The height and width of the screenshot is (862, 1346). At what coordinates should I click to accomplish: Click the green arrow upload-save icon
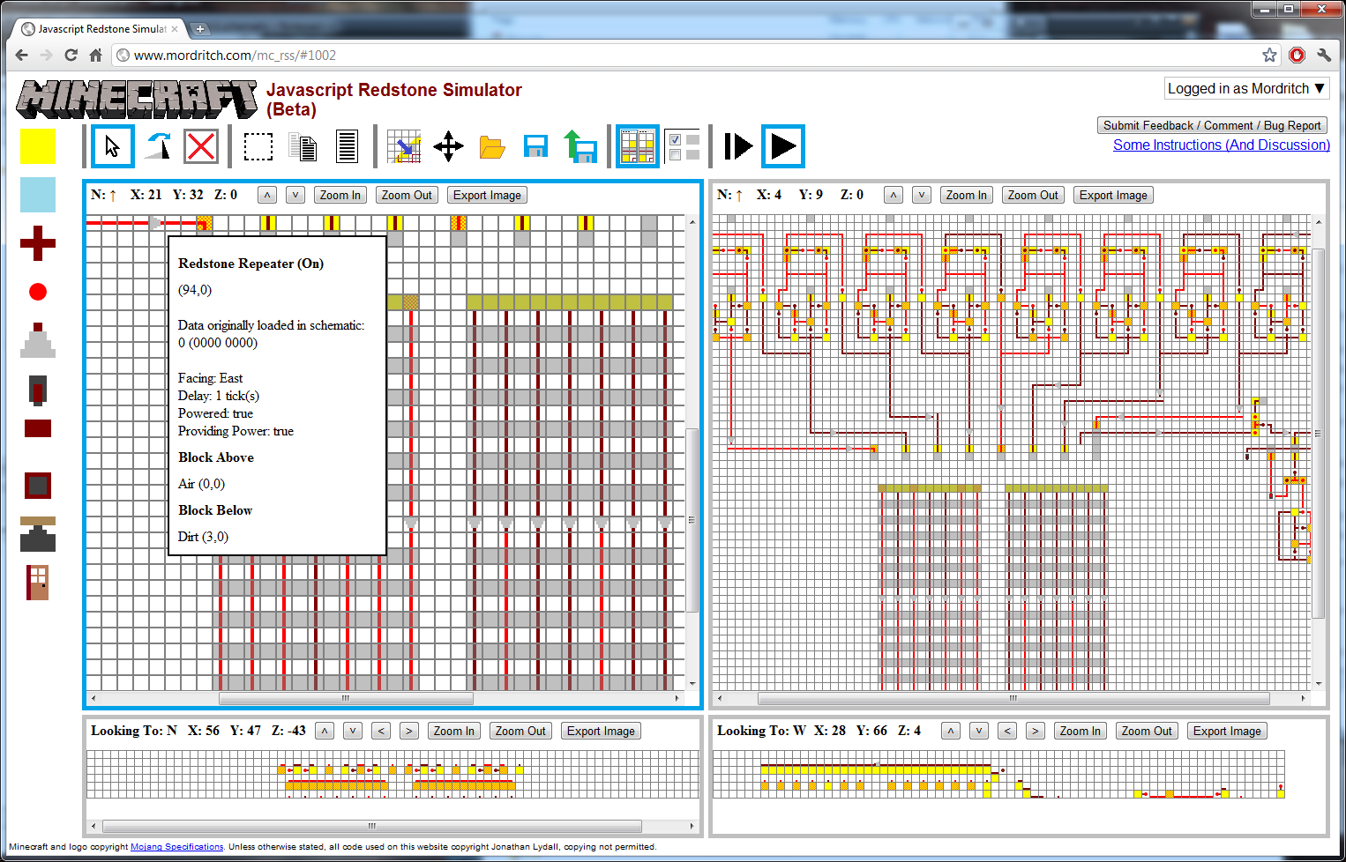pos(580,146)
